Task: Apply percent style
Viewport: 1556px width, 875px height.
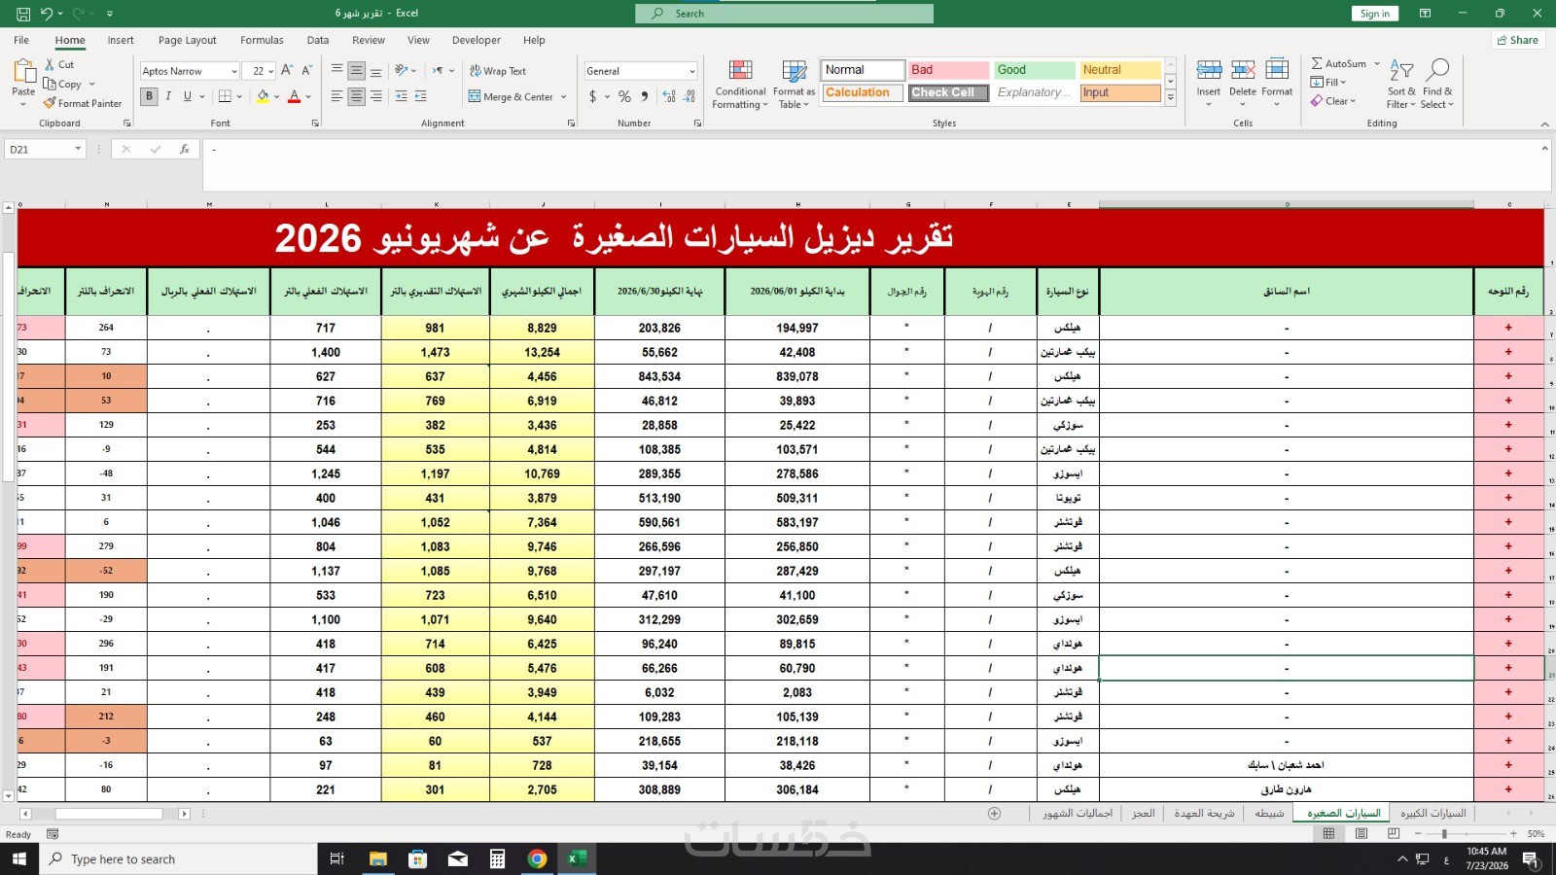Action: pyautogui.click(x=624, y=96)
